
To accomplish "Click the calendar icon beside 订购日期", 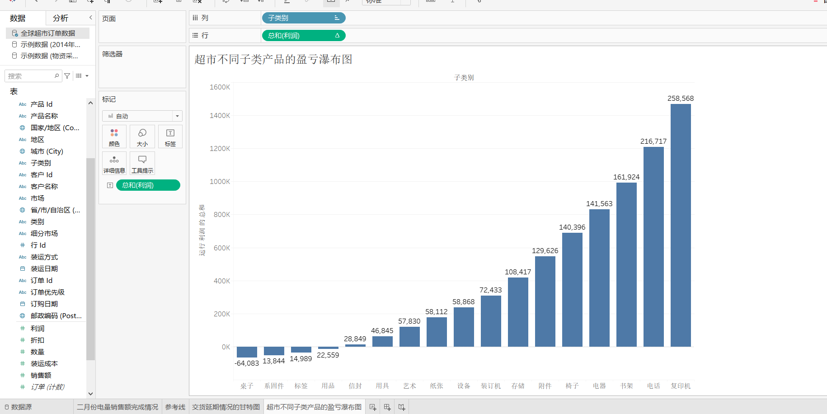I will coord(23,304).
